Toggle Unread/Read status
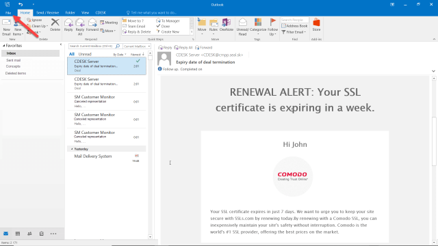The height and width of the screenshot is (246, 438). click(x=242, y=27)
